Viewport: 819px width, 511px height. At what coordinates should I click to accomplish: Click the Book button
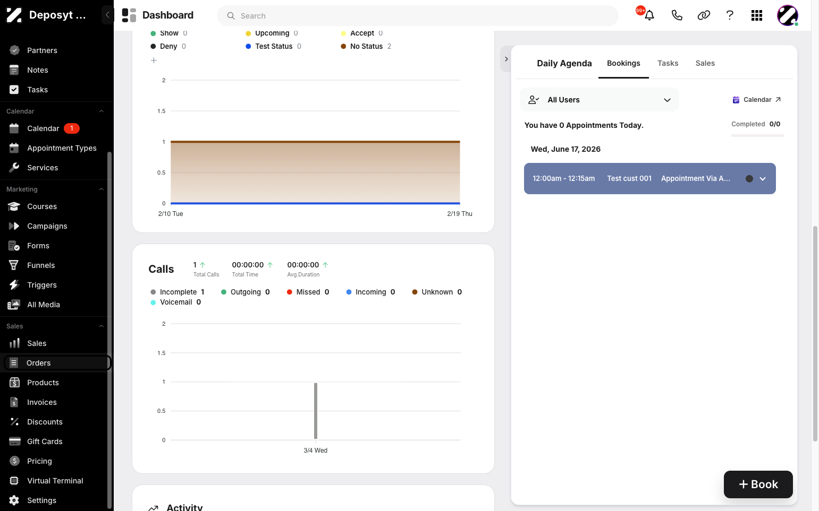point(758,484)
